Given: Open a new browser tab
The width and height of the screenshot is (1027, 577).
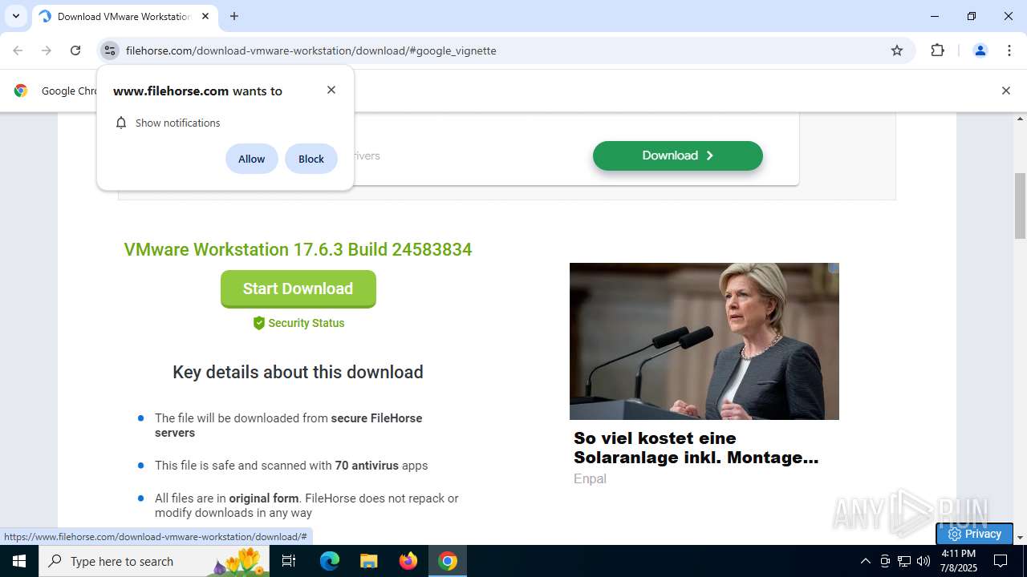Looking at the screenshot, I should point(234,16).
